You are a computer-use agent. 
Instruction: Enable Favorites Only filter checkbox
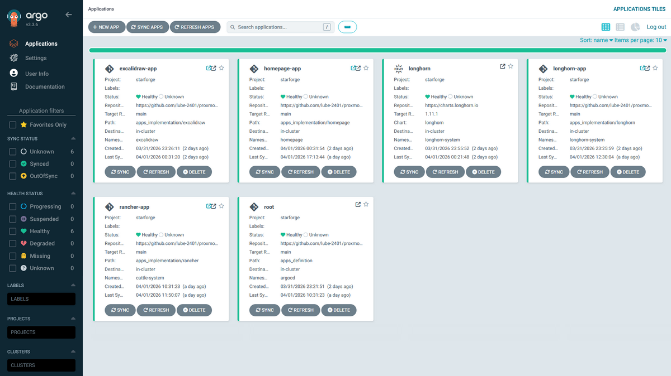pyautogui.click(x=12, y=125)
